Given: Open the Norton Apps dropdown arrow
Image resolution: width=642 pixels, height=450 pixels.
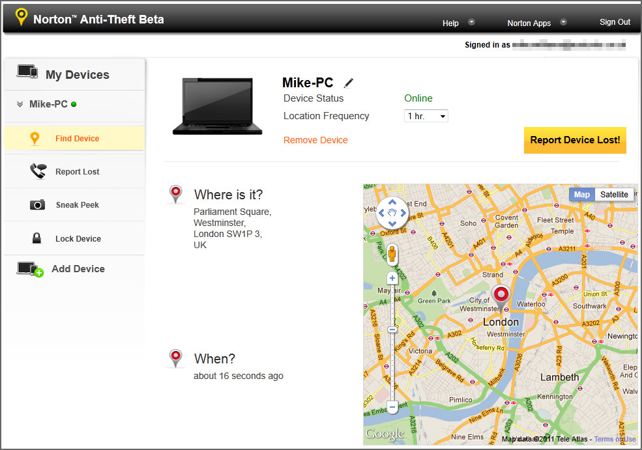Looking at the screenshot, I should [x=563, y=22].
